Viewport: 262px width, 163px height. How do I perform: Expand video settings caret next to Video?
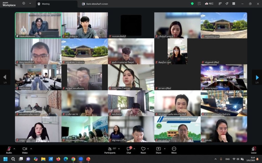[31, 149]
